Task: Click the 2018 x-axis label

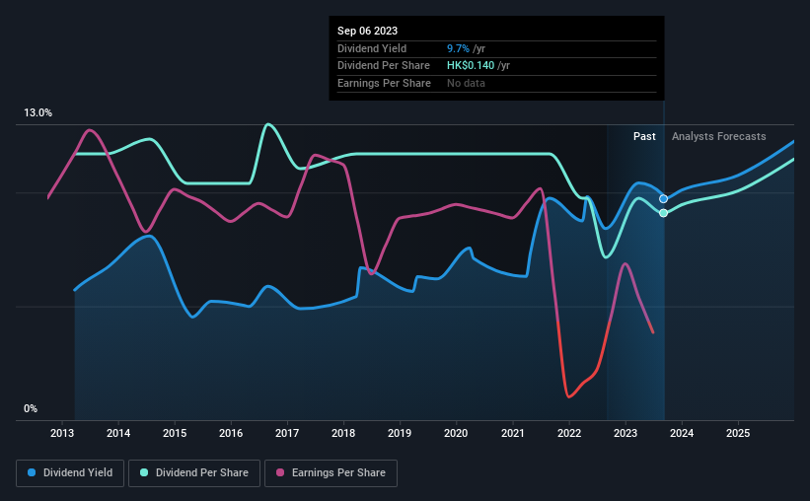Action: [x=343, y=433]
